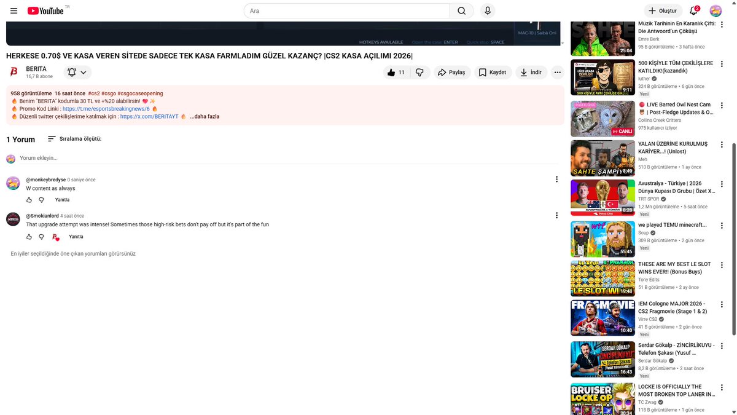Open menu for IEM Cologne Fragmovie
Viewport: 737px width, 415px height.
[x=721, y=304]
